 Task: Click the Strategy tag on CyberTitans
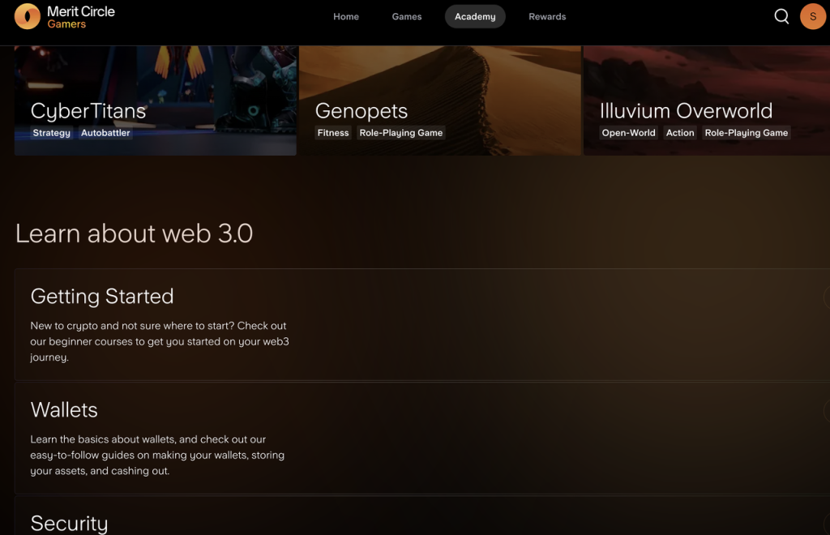click(x=51, y=133)
